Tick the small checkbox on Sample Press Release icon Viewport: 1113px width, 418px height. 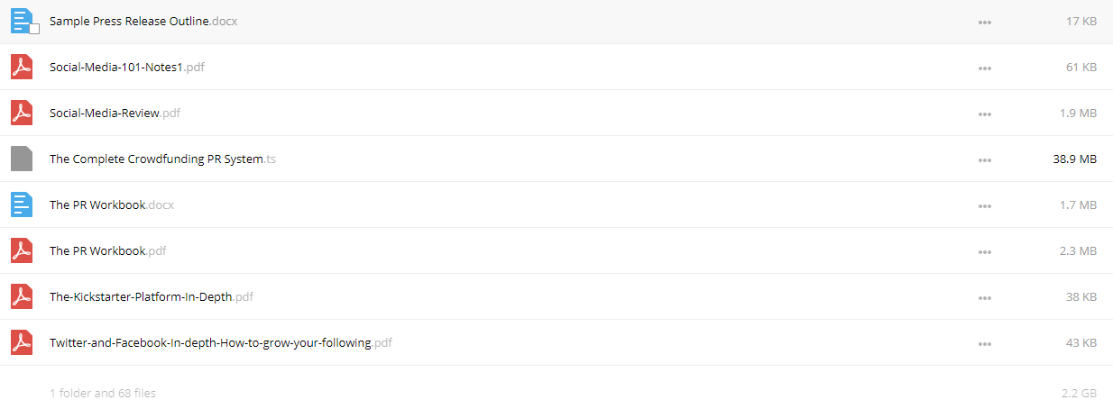click(34, 29)
